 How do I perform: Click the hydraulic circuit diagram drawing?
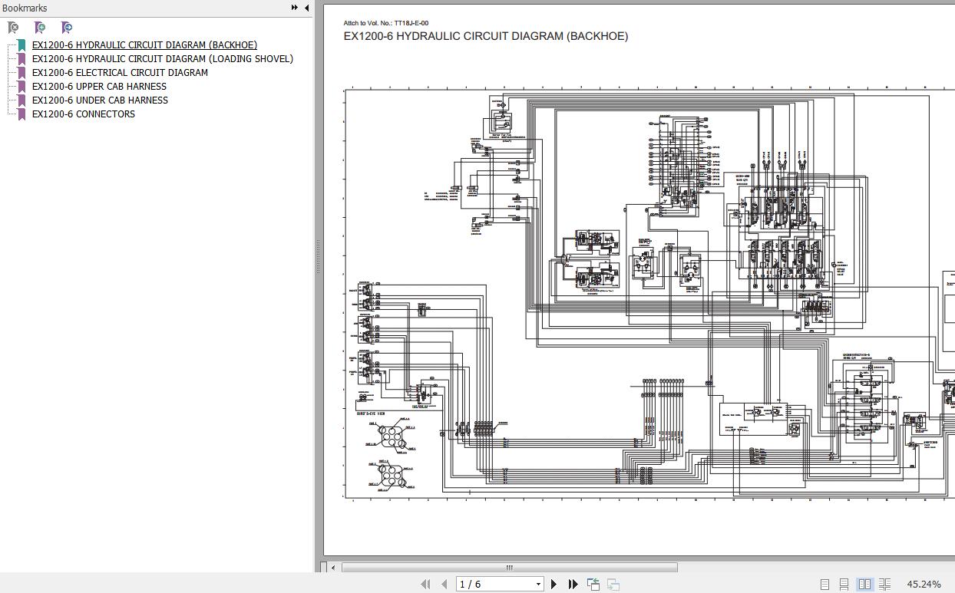[x=649, y=295]
